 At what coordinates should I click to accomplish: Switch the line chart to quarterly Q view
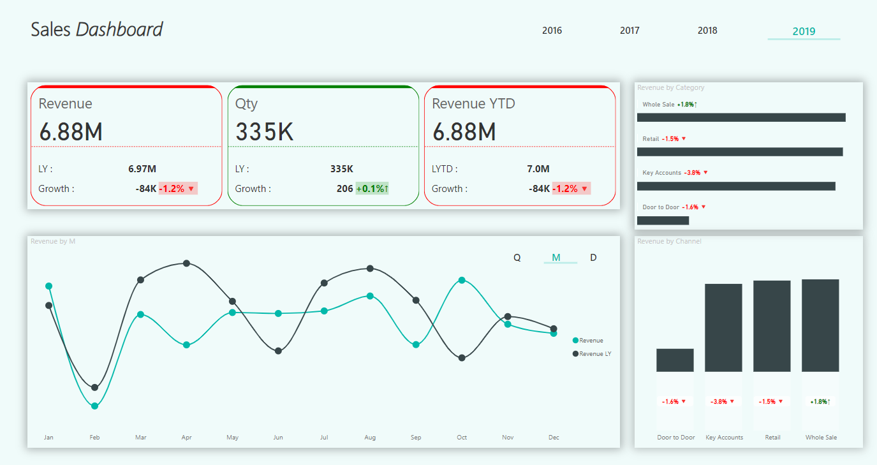tap(517, 258)
